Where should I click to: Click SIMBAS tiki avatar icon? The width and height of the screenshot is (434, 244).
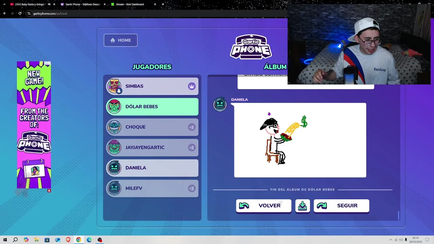pos(114,86)
